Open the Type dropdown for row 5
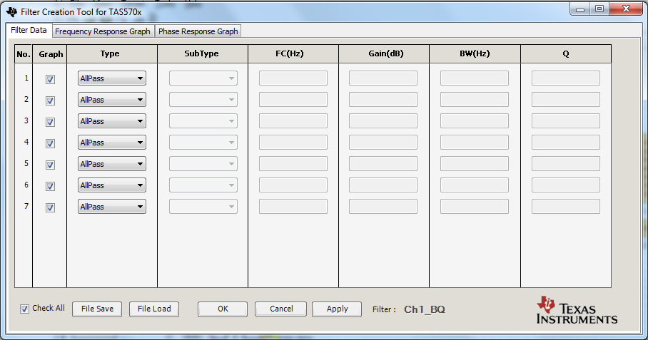The image size is (648, 340). (x=112, y=164)
